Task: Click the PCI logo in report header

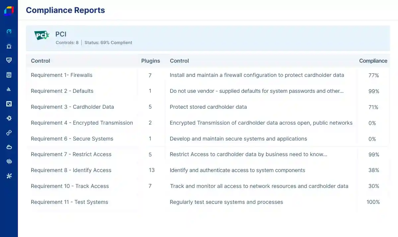Action: [42, 35]
